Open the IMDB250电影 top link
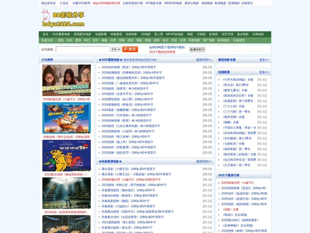 (x=173, y=3)
